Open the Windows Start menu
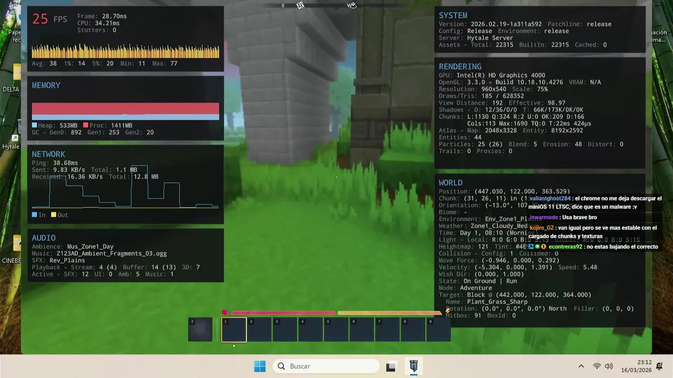 [260, 366]
